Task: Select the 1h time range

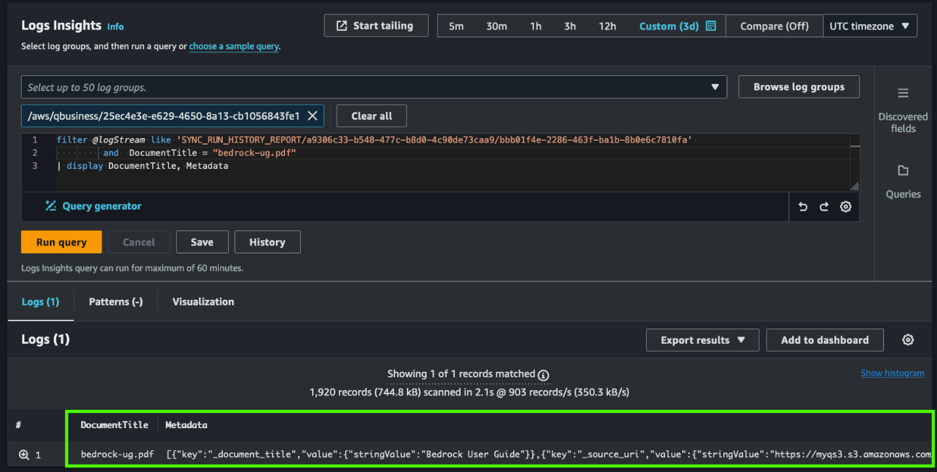Action: (x=535, y=26)
